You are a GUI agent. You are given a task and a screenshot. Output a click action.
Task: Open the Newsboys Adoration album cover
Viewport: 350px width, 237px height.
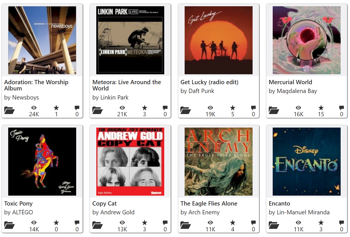pyautogui.click(x=42, y=40)
